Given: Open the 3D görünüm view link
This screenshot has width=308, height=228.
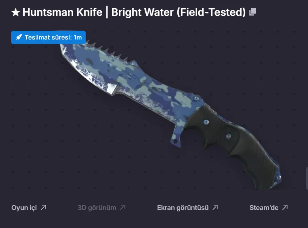Looking at the screenshot, I should pyautogui.click(x=101, y=208).
